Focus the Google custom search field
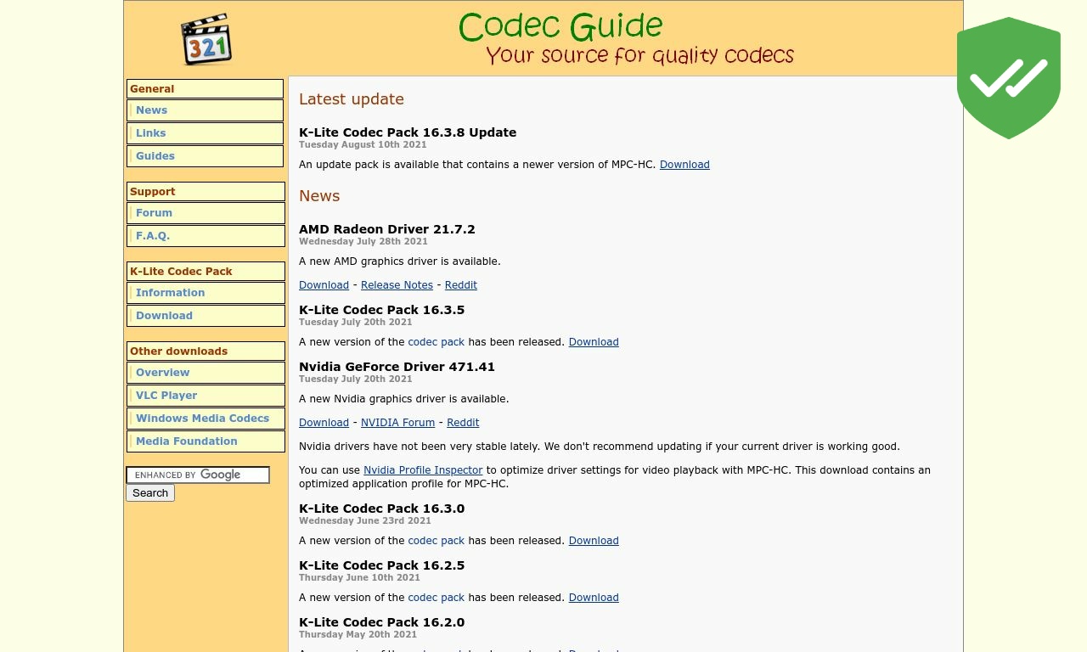Screen dimensions: 1087x652 point(198,475)
